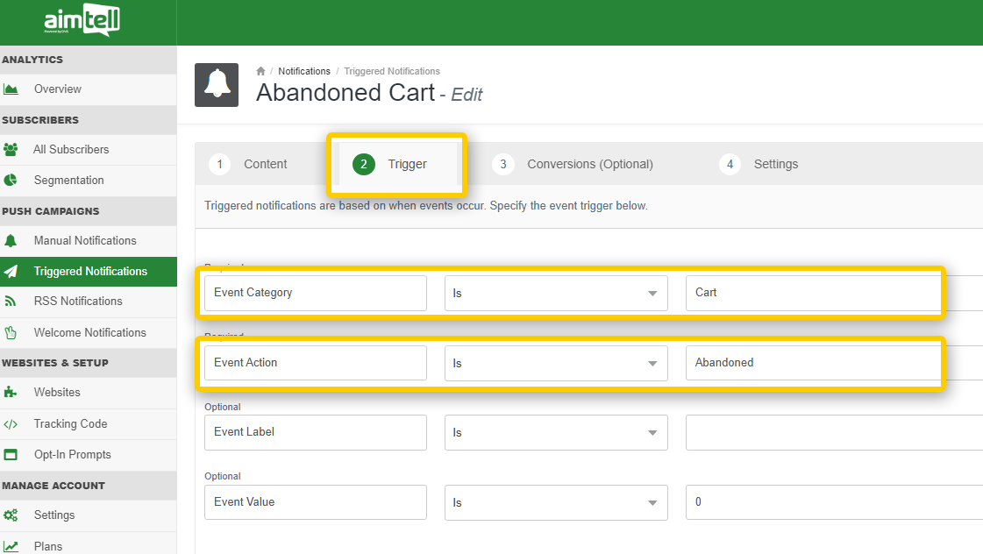Click the home breadcrumb icon
The height and width of the screenshot is (554, 983).
point(260,71)
